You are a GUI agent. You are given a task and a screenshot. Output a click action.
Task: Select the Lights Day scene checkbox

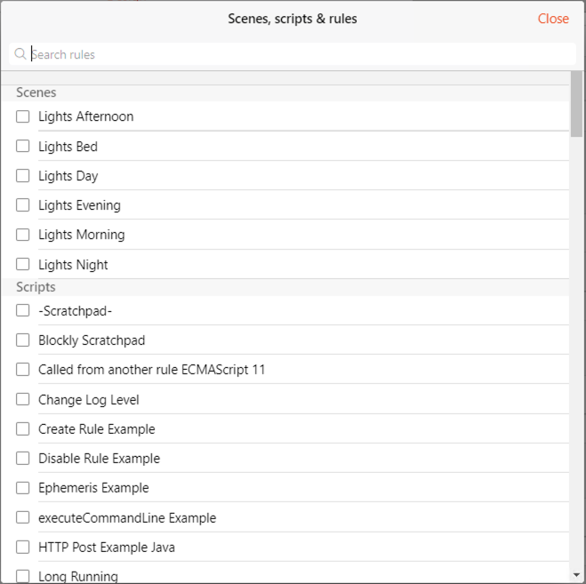coord(23,176)
